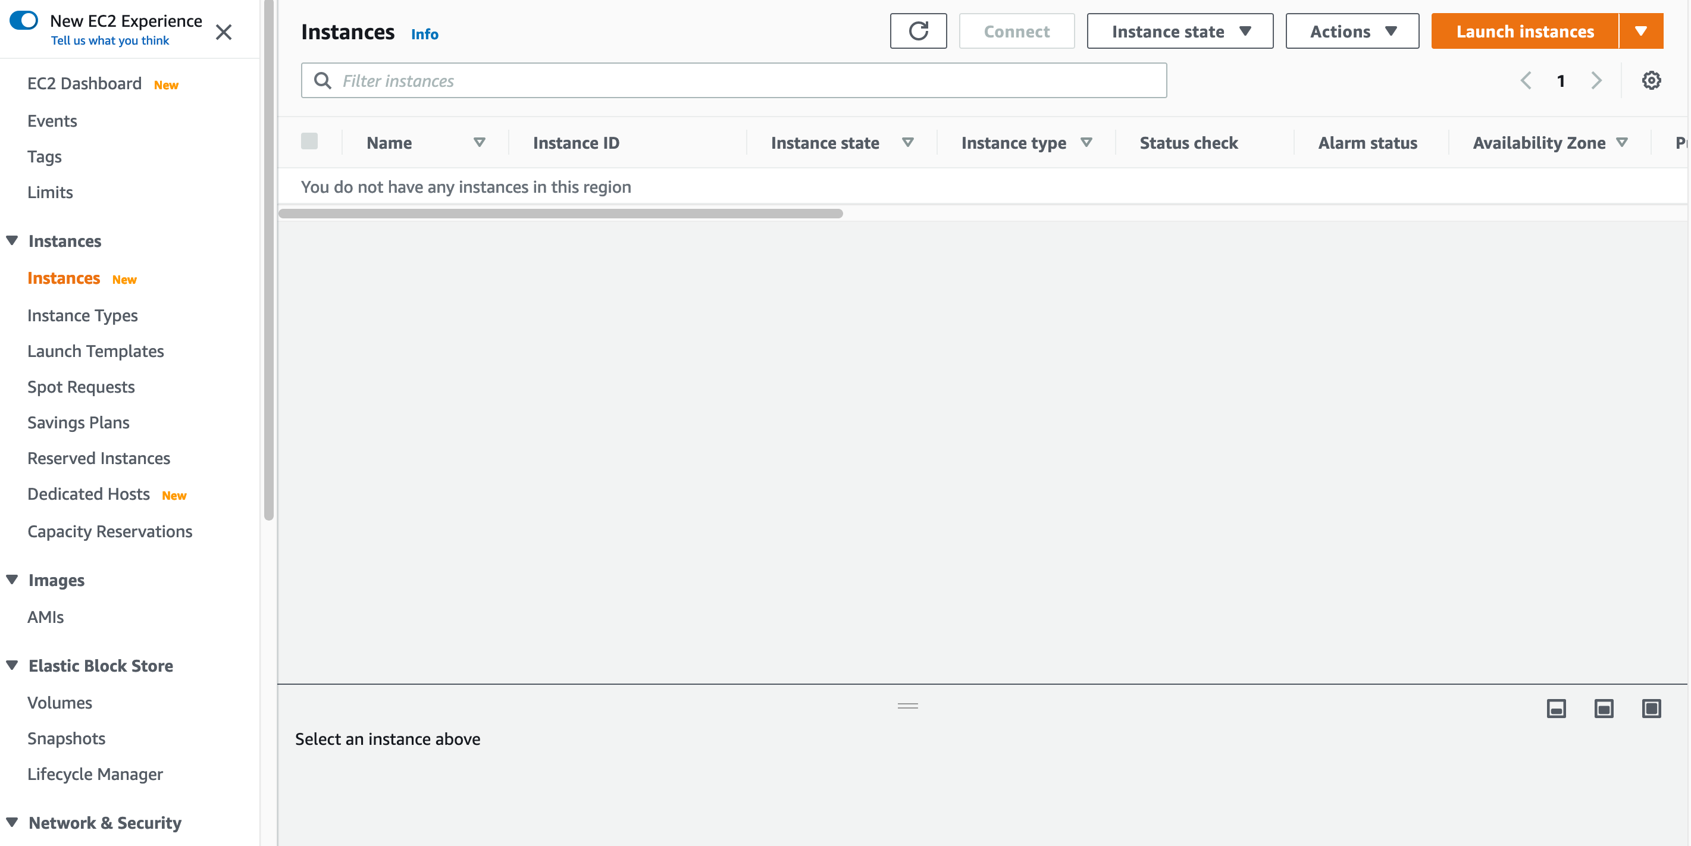The height and width of the screenshot is (846, 1691).
Task: Click the refresh instances icon button
Action: click(917, 31)
